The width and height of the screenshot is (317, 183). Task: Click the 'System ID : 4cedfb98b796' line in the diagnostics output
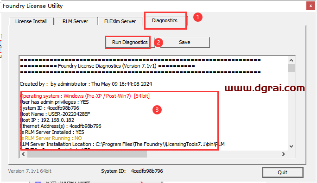(x=49, y=108)
